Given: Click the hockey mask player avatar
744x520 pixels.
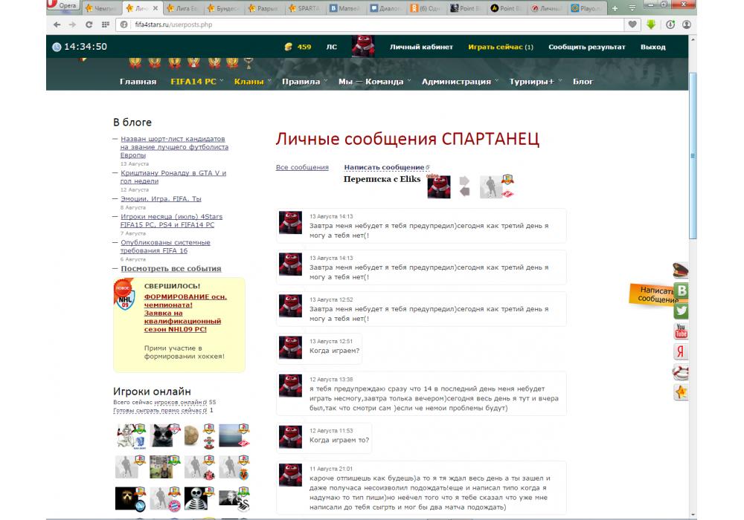Looking at the screenshot, I should (127, 498).
